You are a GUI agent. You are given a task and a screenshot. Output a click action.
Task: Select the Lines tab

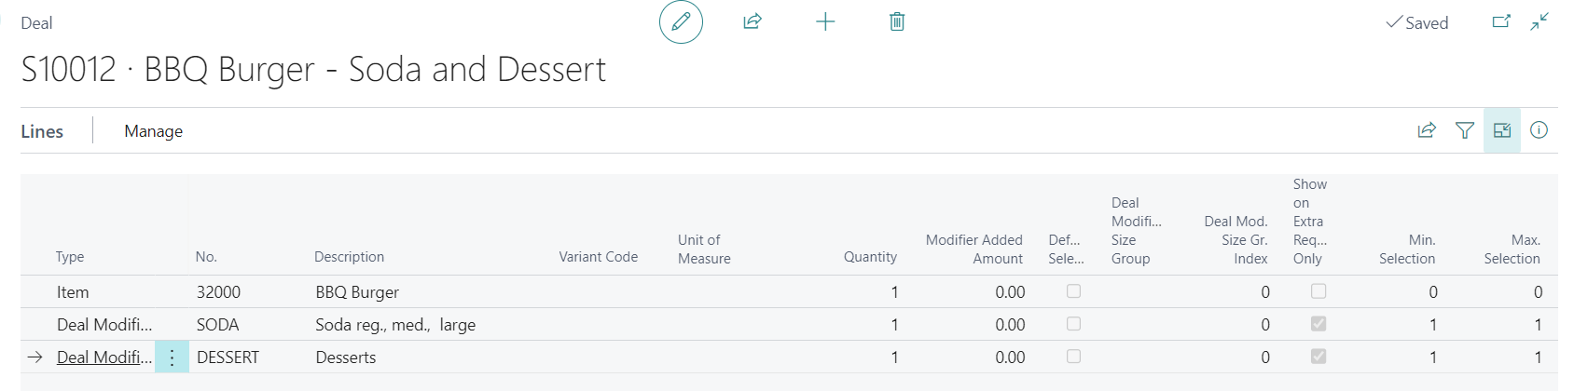coord(42,131)
